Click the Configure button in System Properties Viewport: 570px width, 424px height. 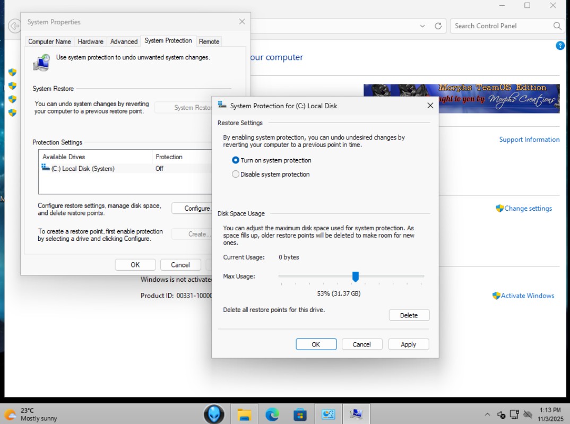(192, 208)
